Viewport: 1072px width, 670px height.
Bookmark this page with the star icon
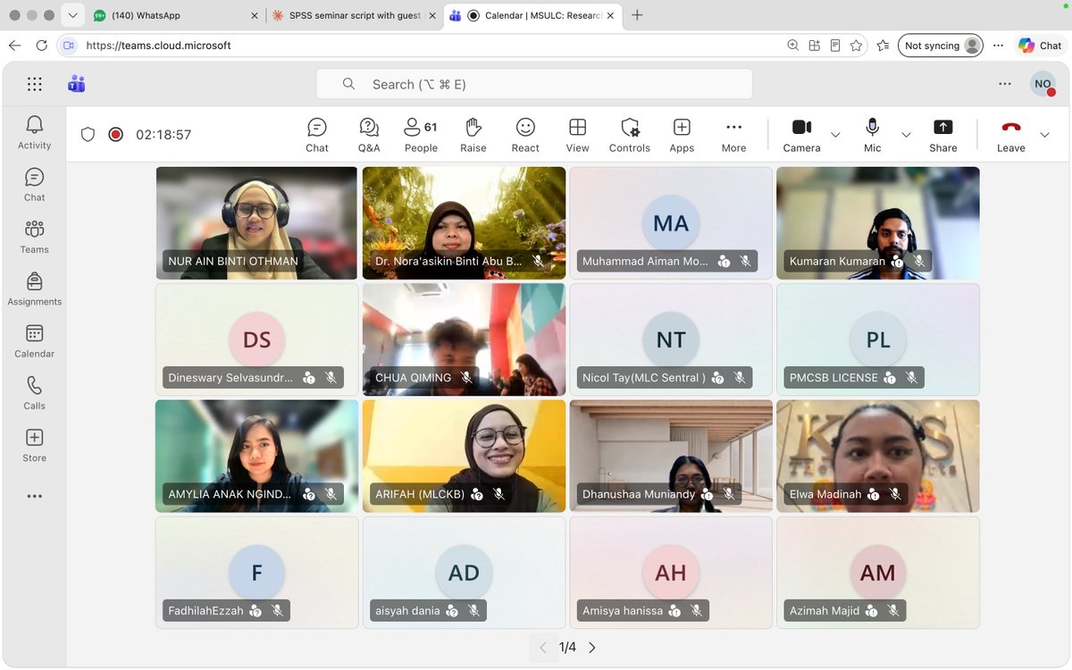pyautogui.click(x=857, y=46)
